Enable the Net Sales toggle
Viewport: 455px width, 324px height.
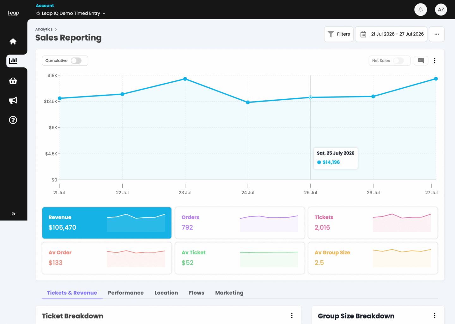coord(398,61)
